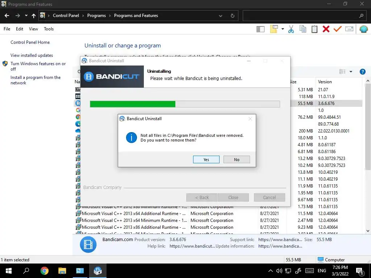This screenshot has width=371, height=278.
Task: Click the Cut scissors toolbar icon
Action: [291, 29]
